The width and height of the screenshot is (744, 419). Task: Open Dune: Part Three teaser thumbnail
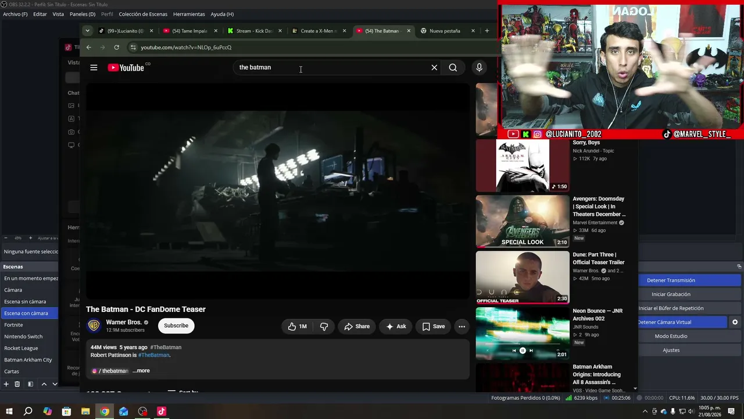(523, 278)
